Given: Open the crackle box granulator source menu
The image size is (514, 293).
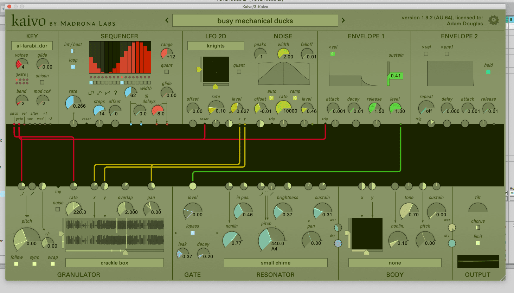Looking at the screenshot, I should click(115, 263).
